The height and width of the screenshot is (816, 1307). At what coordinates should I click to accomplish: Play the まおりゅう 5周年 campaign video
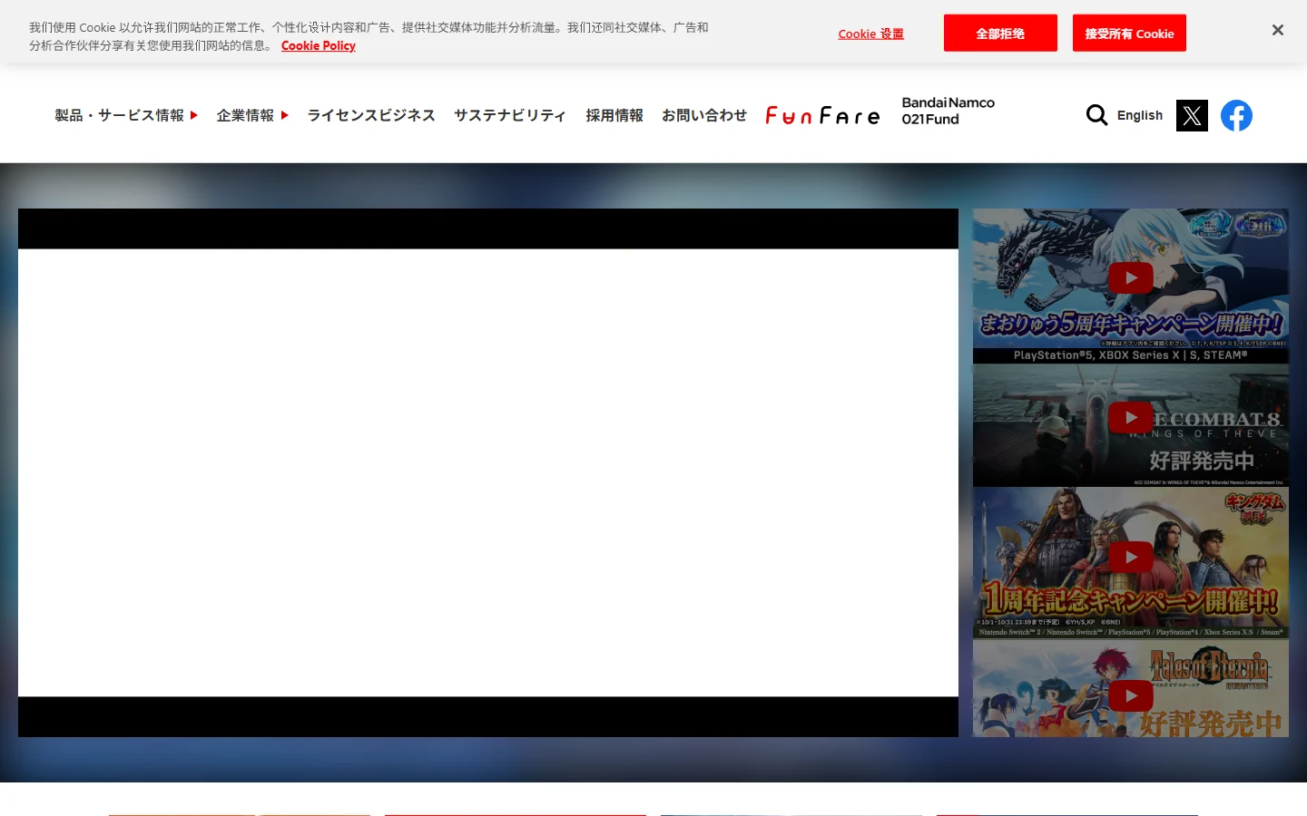pyautogui.click(x=1130, y=278)
